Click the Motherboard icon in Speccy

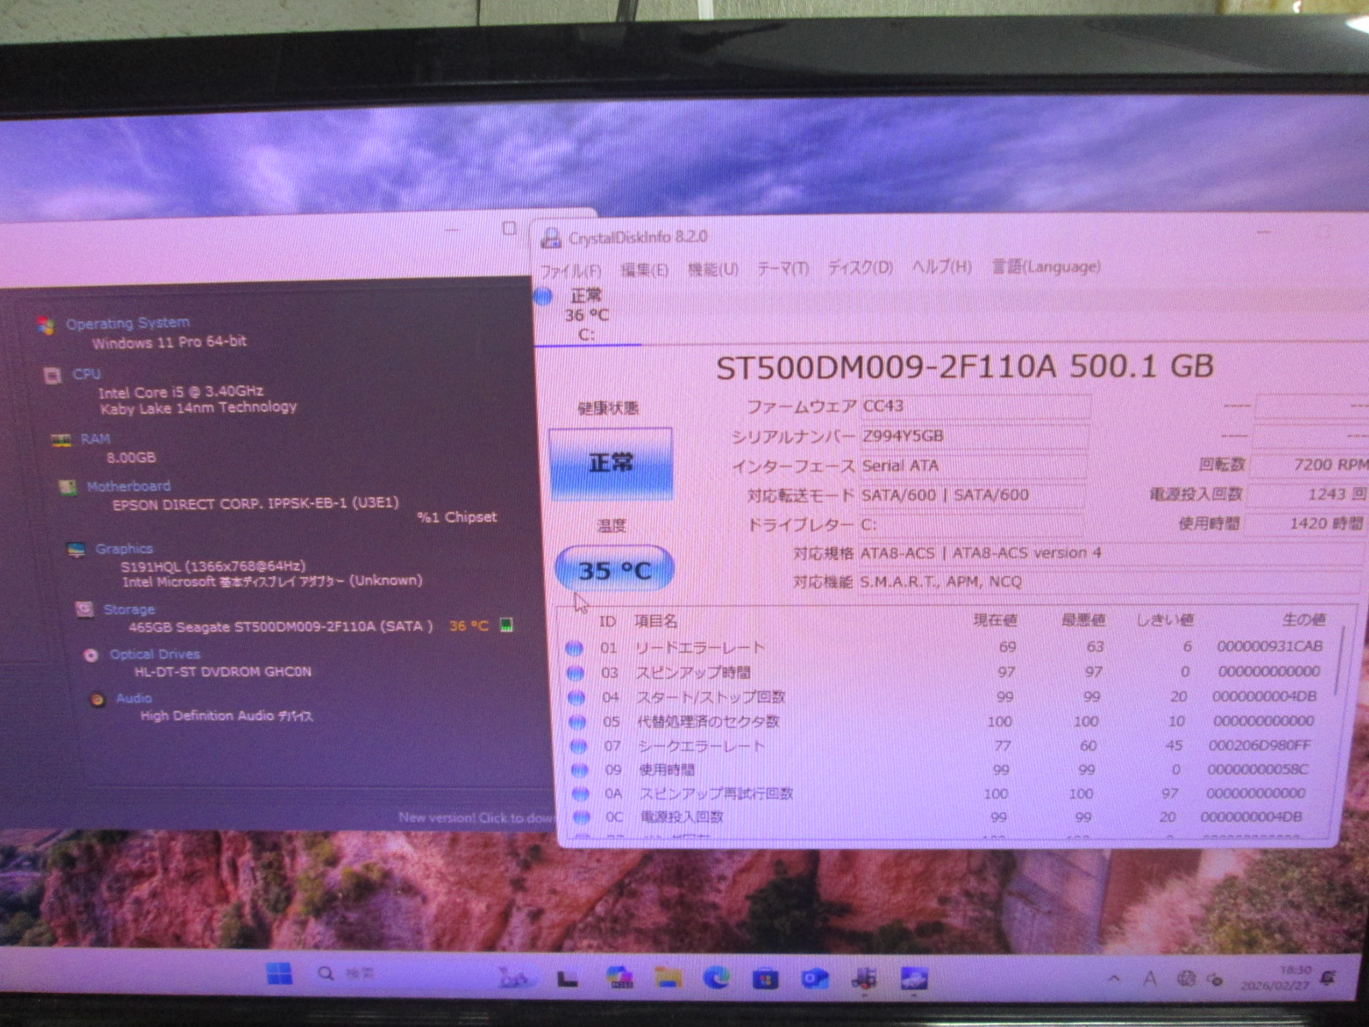(x=68, y=487)
